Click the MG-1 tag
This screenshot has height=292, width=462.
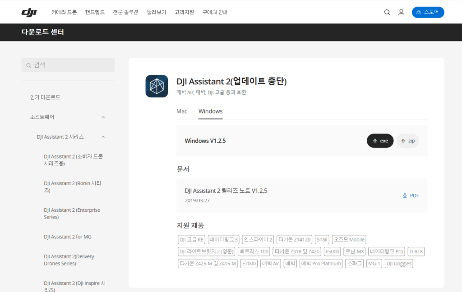click(x=374, y=264)
